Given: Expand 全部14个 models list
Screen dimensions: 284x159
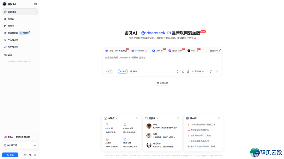Looking at the screenshot, I should 215,51.
